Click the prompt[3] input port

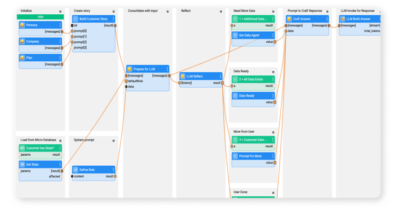[72, 47]
